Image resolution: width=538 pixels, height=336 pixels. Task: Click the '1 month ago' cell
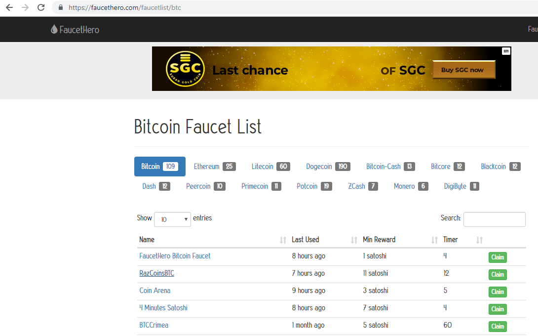point(308,325)
